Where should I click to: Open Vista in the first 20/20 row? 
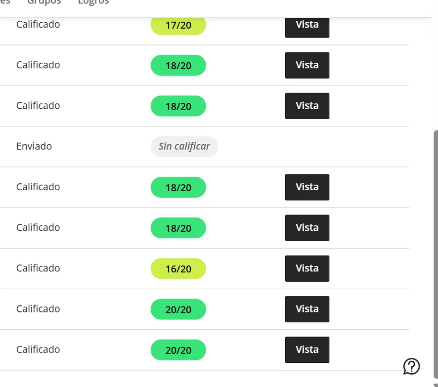pyautogui.click(x=307, y=309)
